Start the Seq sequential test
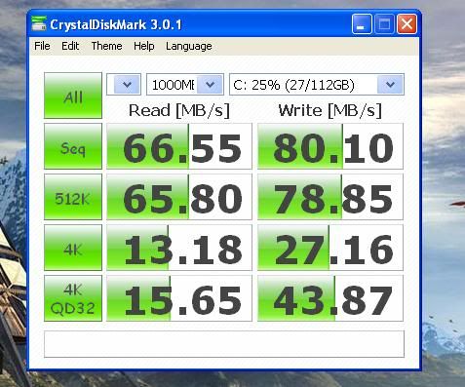465x387 pixels. (x=73, y=146)
